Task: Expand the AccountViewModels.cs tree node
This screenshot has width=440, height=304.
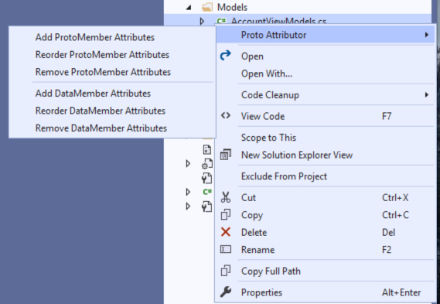Action: point(202,21)
